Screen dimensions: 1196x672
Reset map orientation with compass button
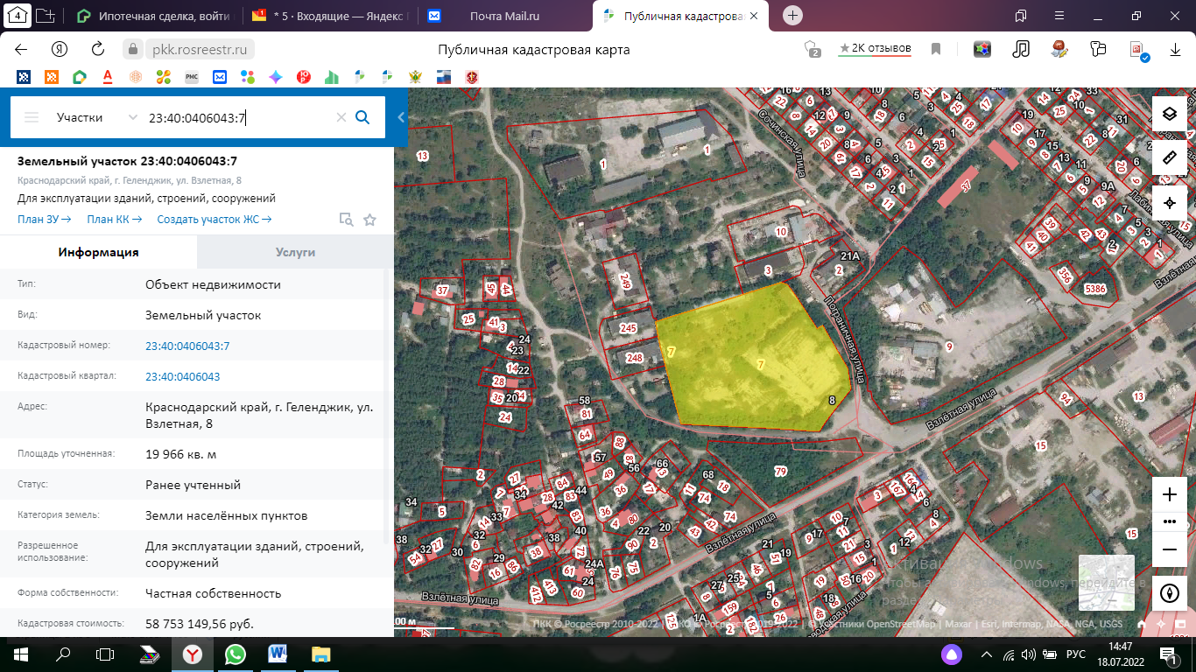(x=1169, y=592)
